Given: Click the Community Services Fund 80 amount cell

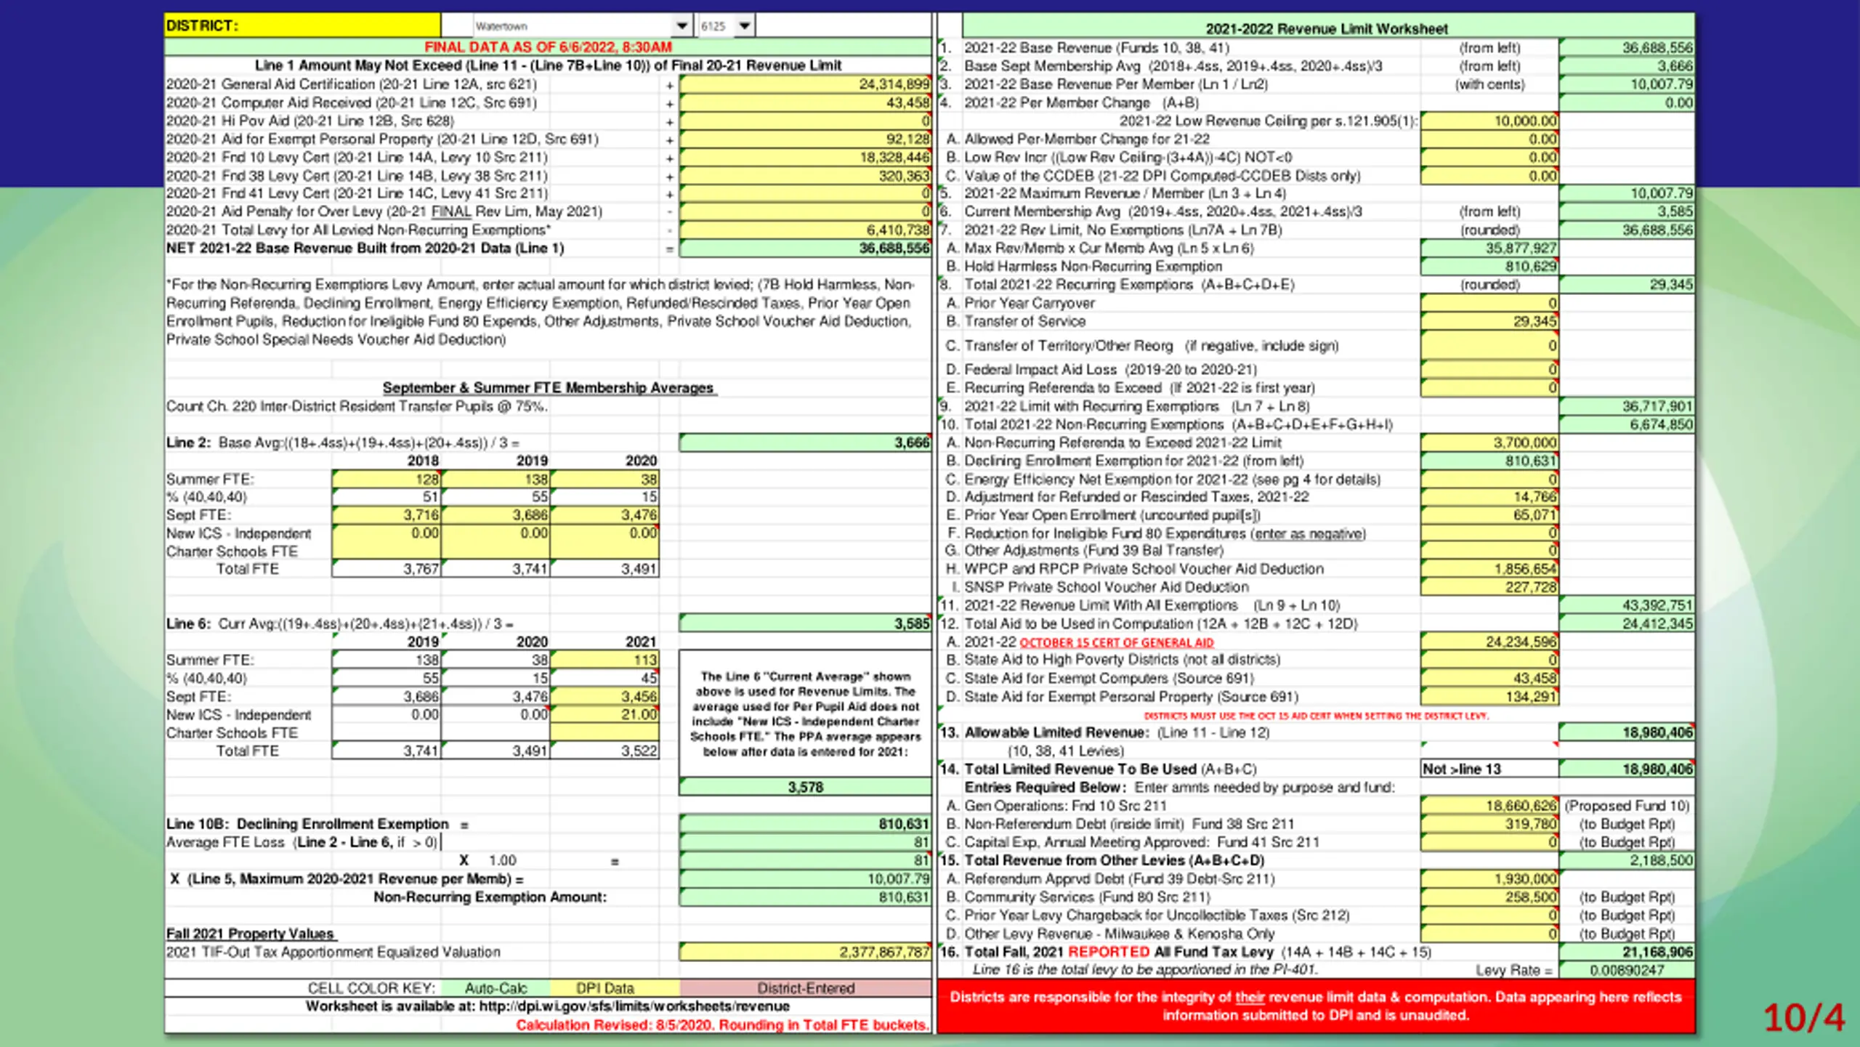Looking at the screenshot, I should click(1489, 897).
